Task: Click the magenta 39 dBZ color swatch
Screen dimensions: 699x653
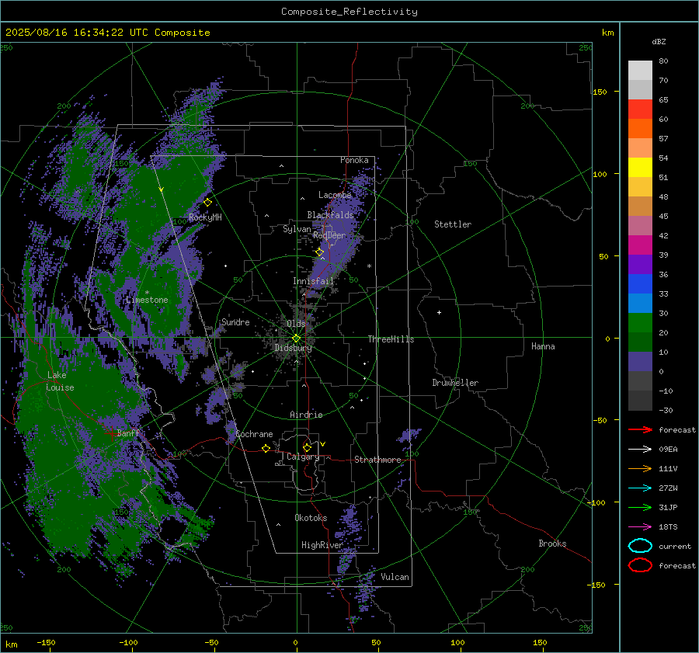Action: coord(640,245)
